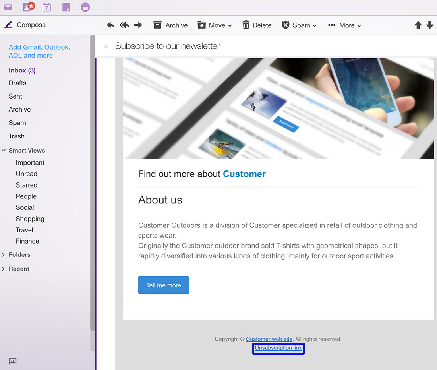Click the three-dots More icon

332,25
